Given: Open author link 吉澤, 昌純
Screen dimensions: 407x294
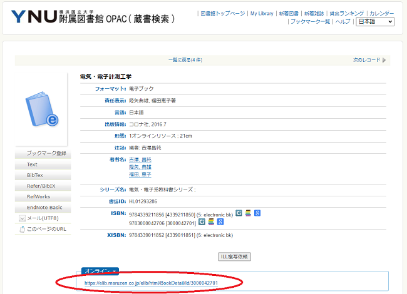Looking at the screenshot, I should tap(140, 160).
